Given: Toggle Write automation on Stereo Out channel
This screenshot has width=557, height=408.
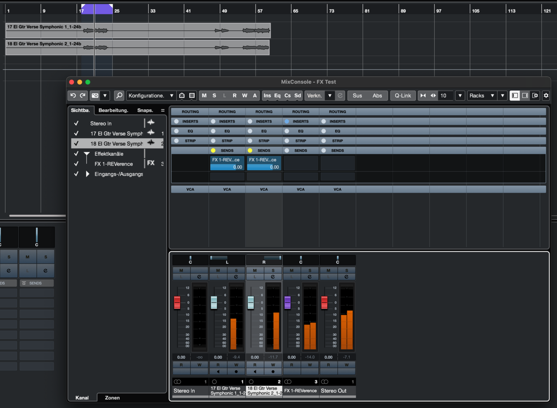Looking at the screenshot, I should tap(346, 365).
